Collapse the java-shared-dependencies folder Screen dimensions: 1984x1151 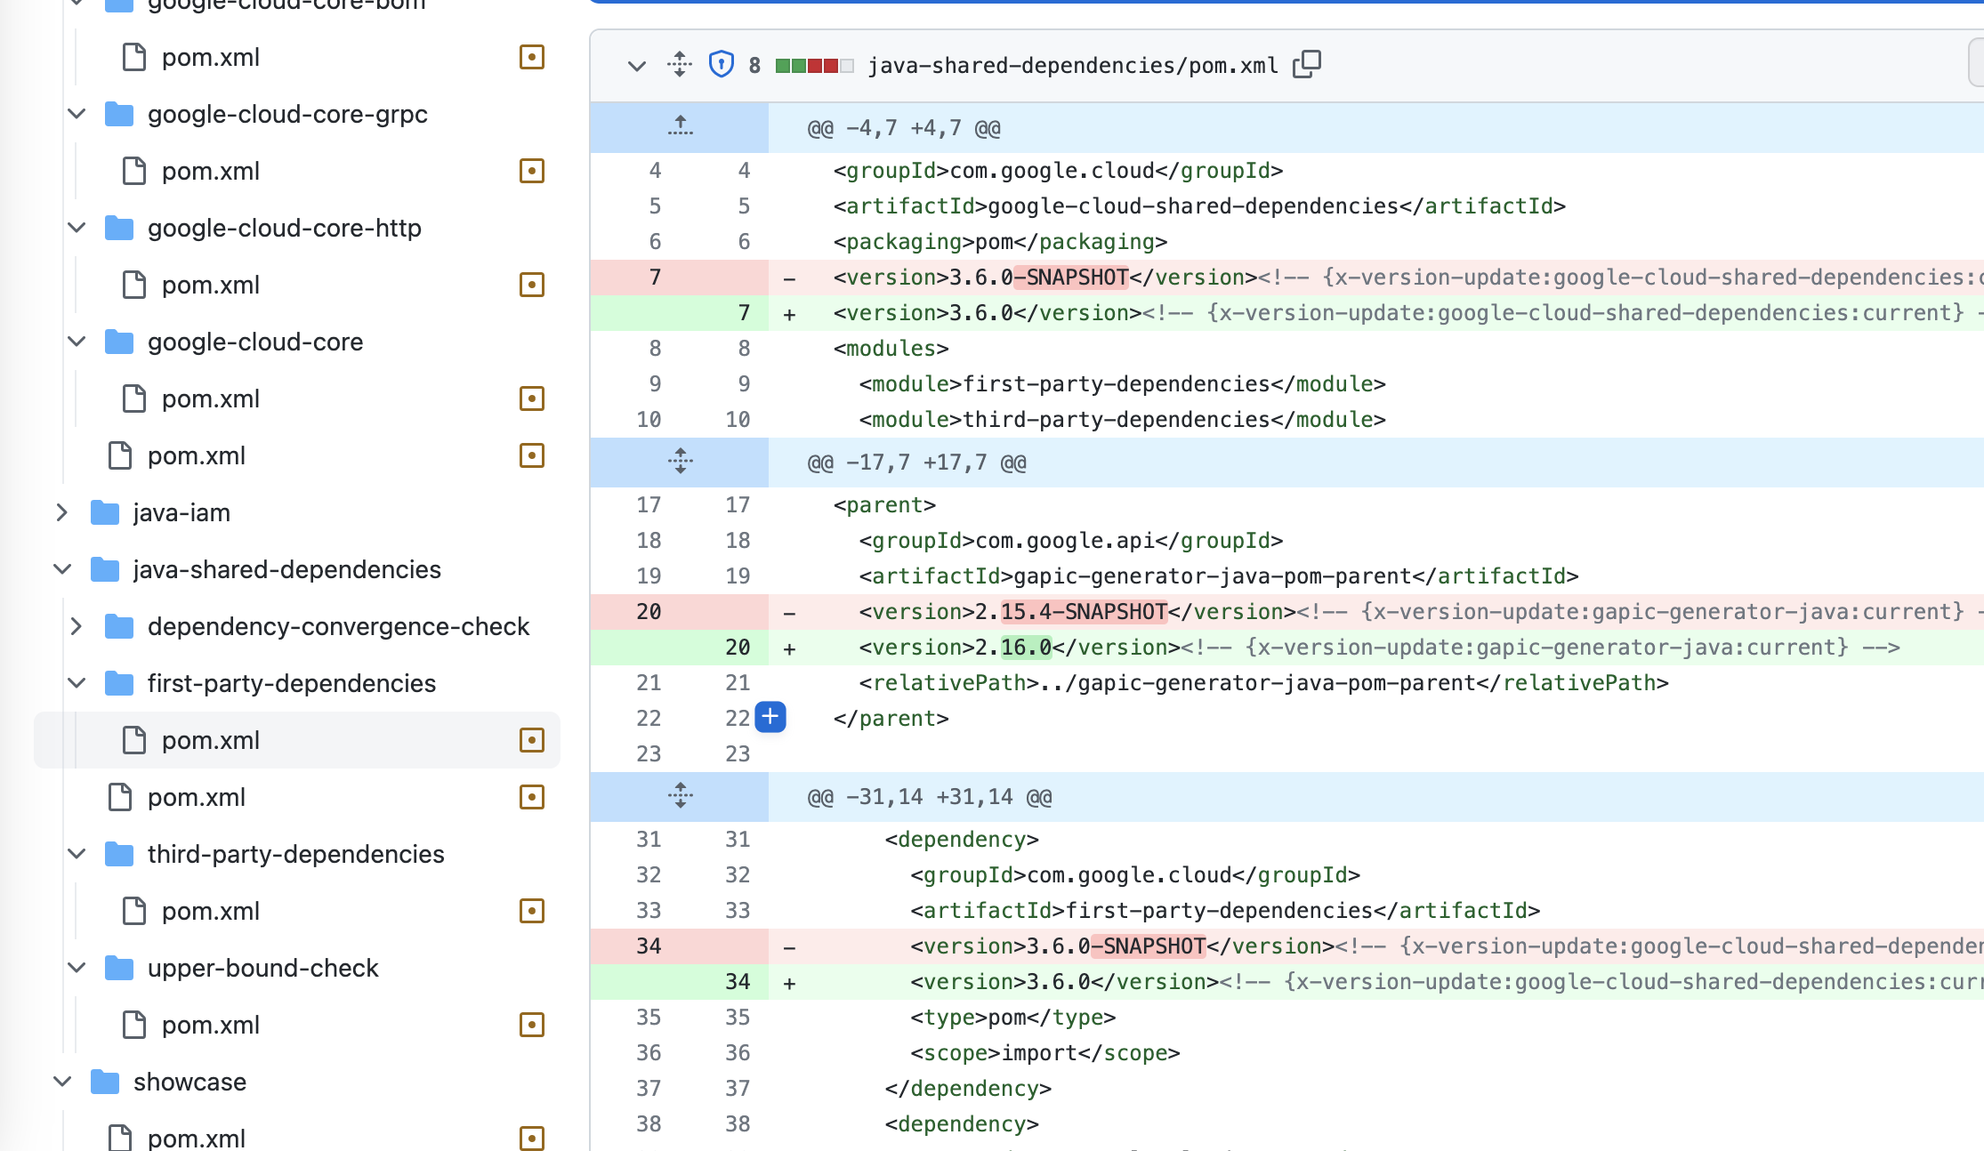pyautogui.click(x=61, y=569)
